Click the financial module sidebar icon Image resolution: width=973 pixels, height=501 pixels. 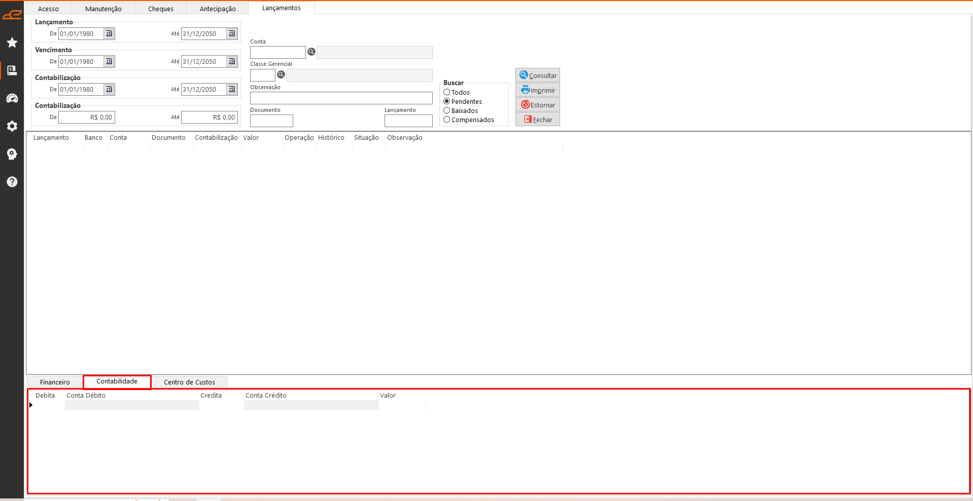pos(12,70)
